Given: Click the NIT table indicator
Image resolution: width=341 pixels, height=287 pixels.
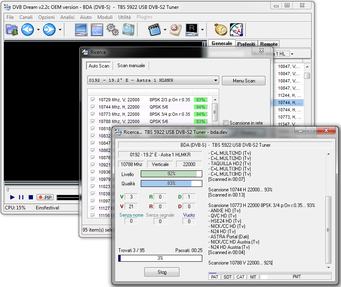Looking at the screenshot, I should 253,277.
